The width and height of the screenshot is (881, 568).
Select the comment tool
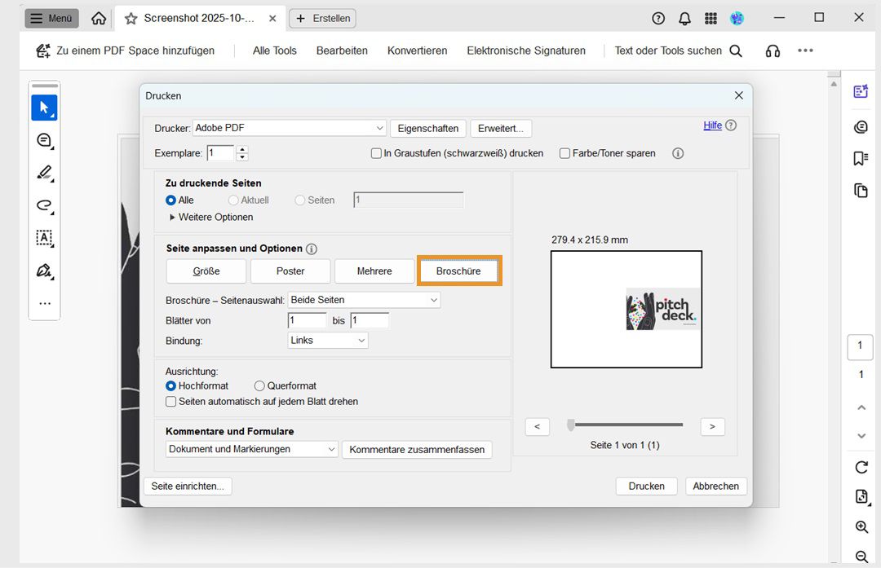click(x=44, y=140)
